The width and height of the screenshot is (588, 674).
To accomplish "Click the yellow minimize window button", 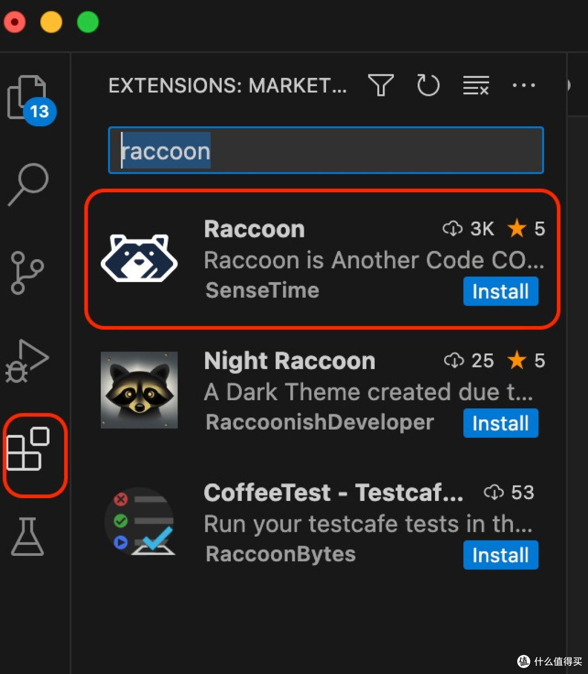I will [51, 22].
